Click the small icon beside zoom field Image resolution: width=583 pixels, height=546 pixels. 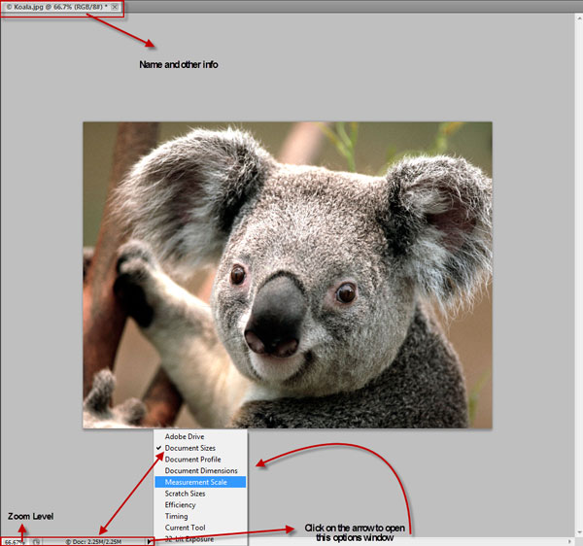click(x=35, y=541)
